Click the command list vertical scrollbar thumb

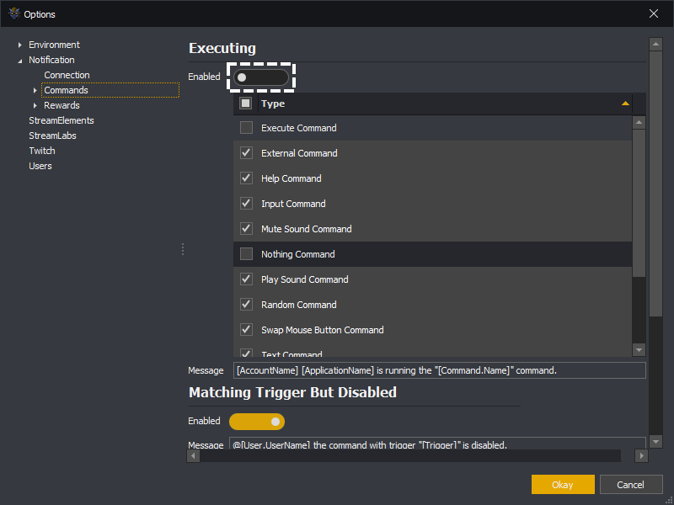coord(639,203)
